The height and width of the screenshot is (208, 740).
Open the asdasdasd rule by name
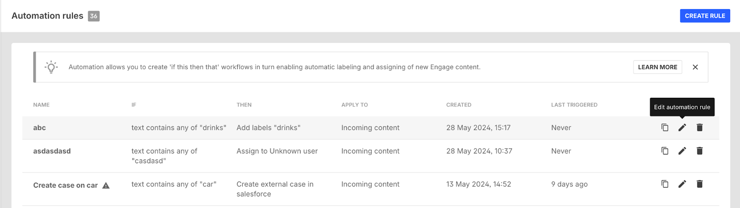[x=52, y=151]
